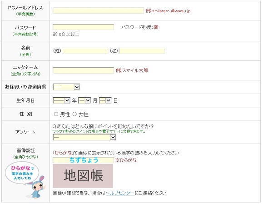
Task: Click the survey dropdown arrow button
Action: (x=113, y=137)
